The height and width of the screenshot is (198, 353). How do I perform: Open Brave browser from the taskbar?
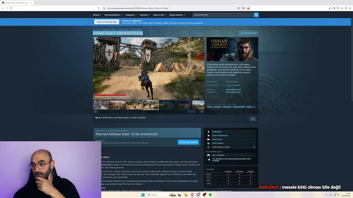[192, 195]
